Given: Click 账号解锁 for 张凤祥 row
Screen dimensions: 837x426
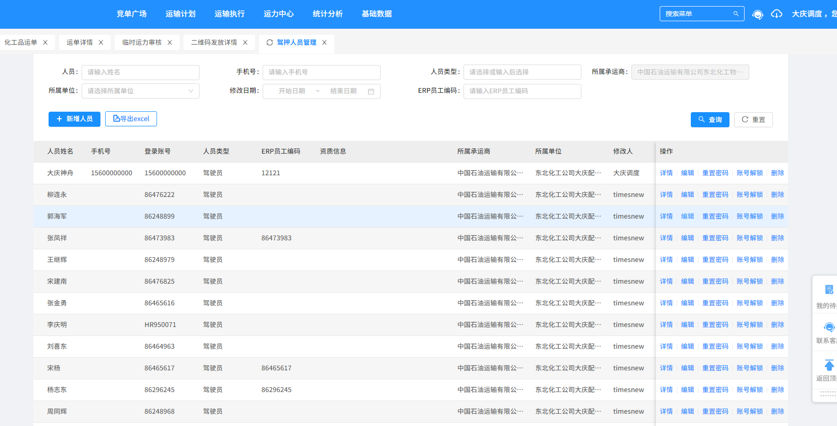Looking at the screenshot, I should coord(750,238).
